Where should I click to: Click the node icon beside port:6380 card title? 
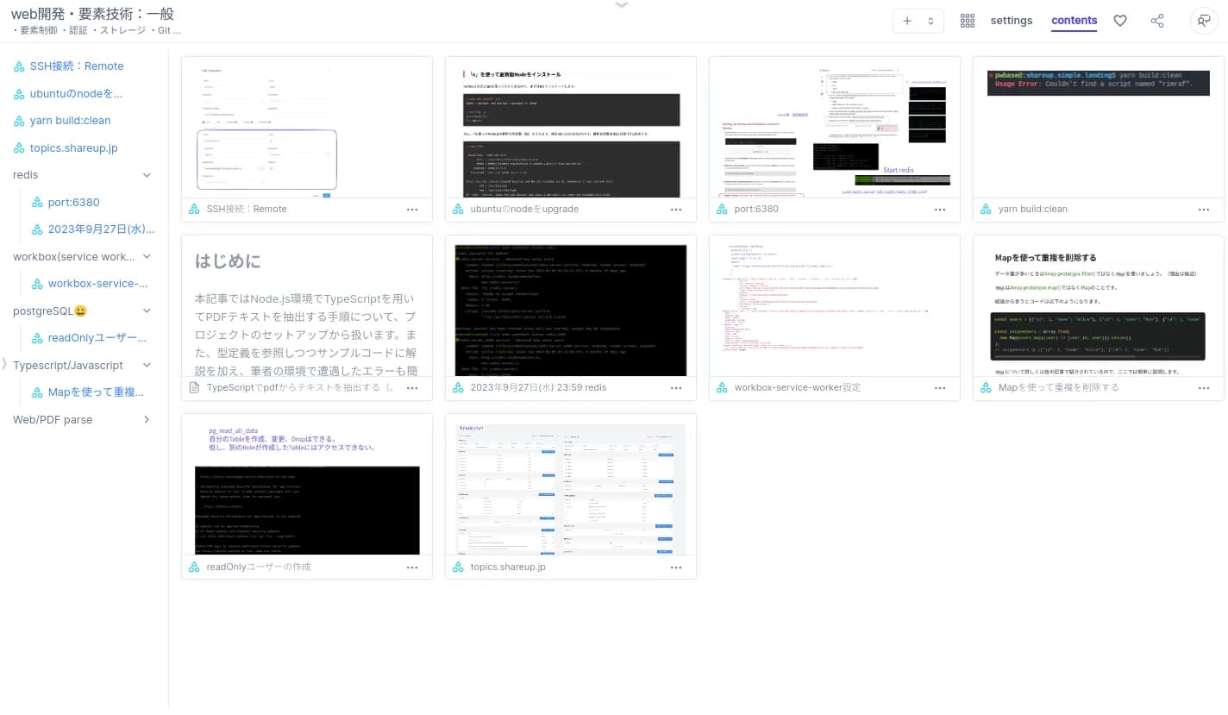[722, 210]
